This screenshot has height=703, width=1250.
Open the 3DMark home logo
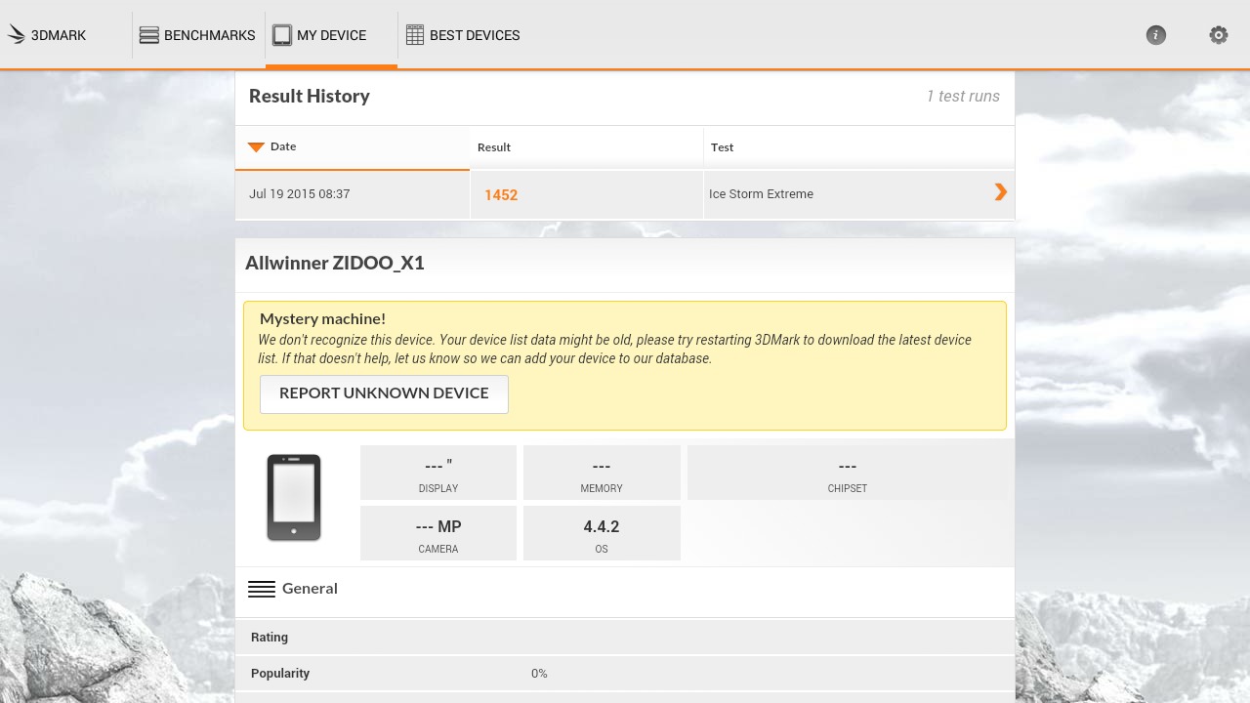(x=46, y=35)
